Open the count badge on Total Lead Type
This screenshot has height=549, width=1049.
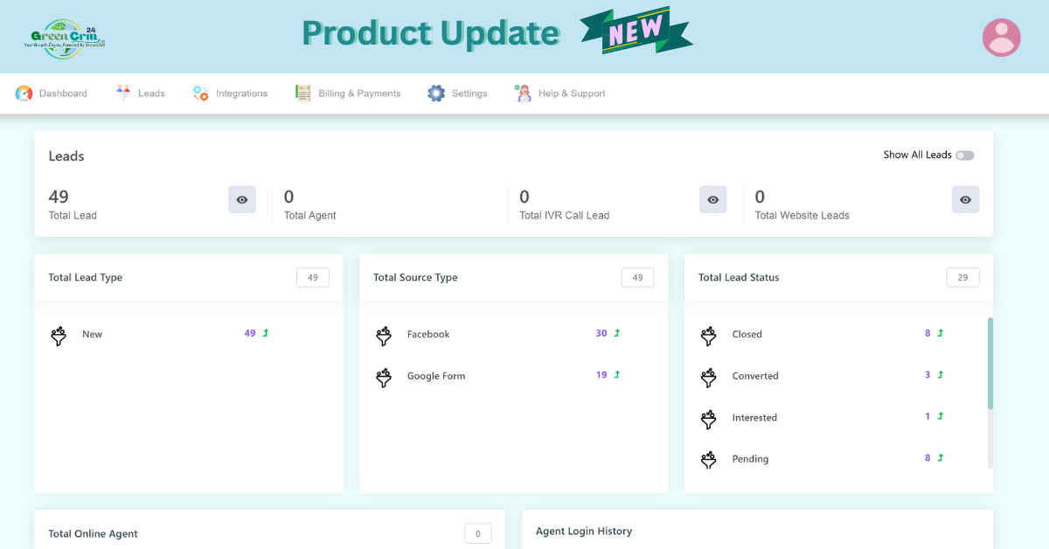(312, 277)
